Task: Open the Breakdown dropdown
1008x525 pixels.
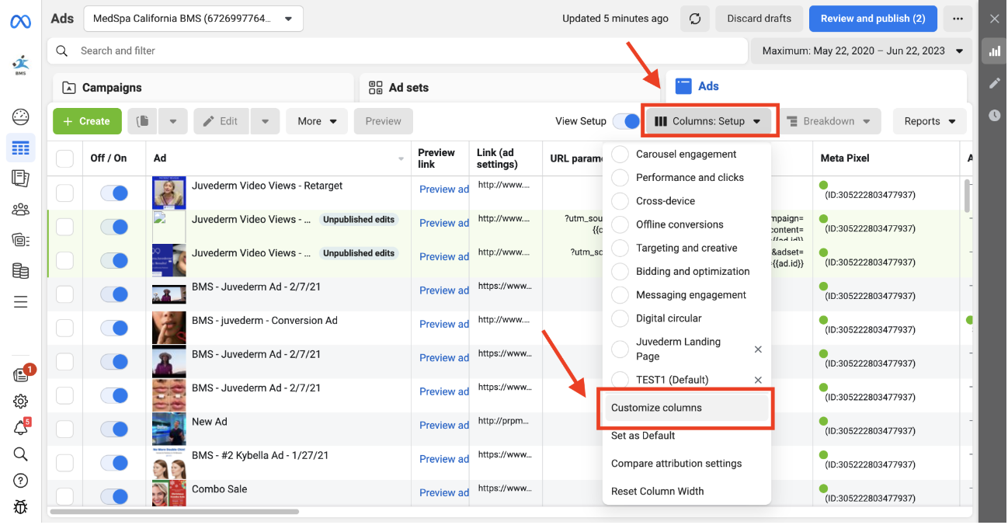Action: click(829, 121)
